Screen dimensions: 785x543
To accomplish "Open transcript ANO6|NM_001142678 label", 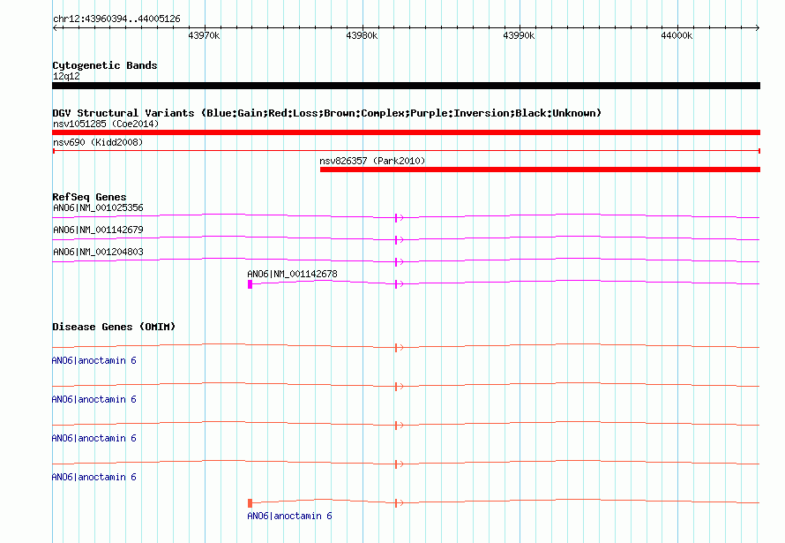I will click(x=292, y=274).
